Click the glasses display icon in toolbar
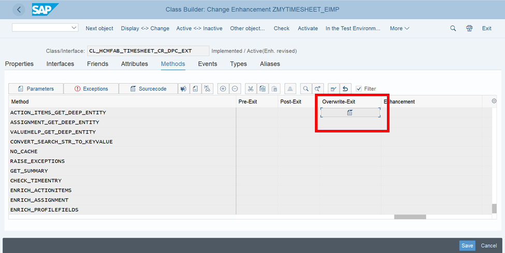This screenshot has height=253, width=505. click(x=207, y=89)
